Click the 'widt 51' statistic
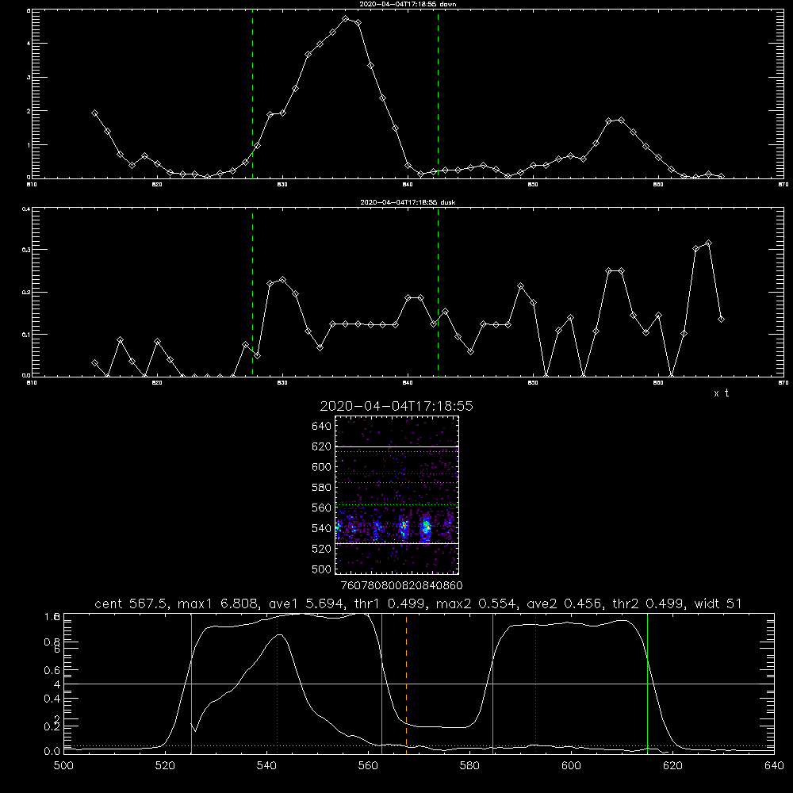 (x=718, y=603)
